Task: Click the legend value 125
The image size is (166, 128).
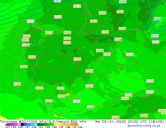Action: (20, 127)
